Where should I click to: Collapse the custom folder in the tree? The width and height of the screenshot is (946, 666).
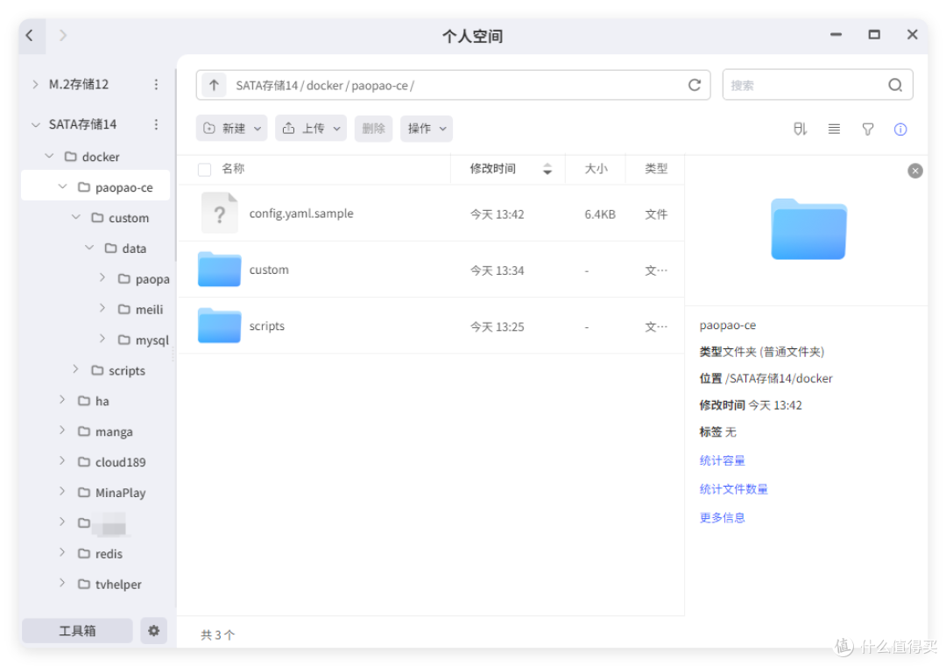(x=75, y=217)
